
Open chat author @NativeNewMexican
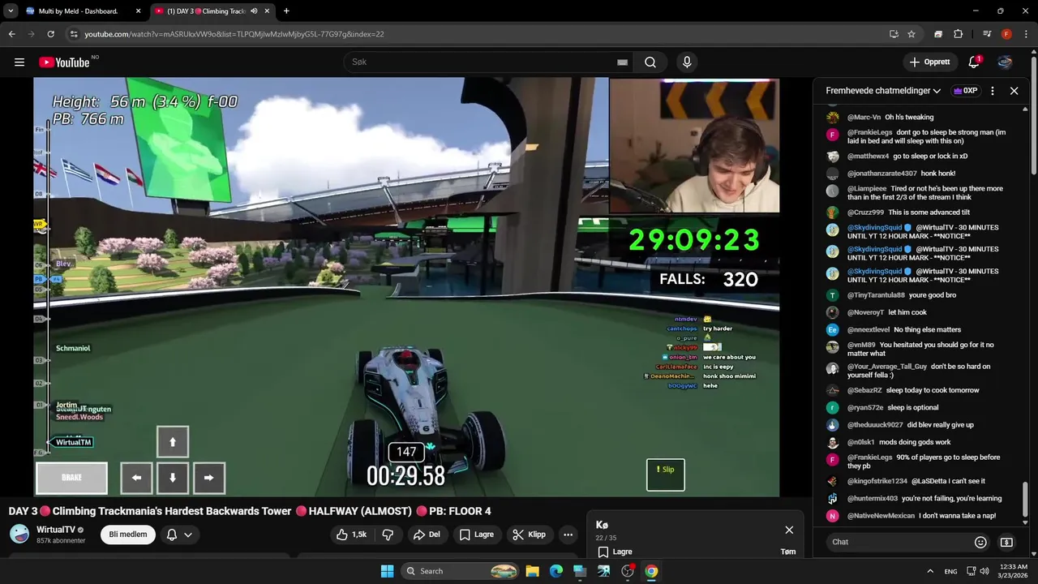pyautogui.click(x=881, y=516)
